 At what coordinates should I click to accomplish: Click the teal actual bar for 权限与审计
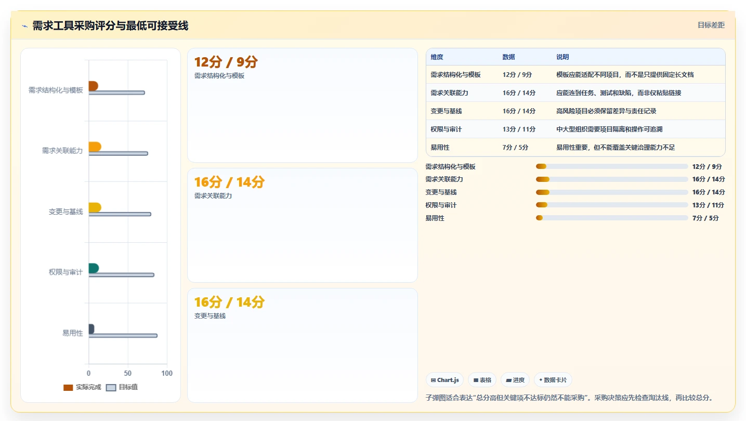(x=94, y=268)
